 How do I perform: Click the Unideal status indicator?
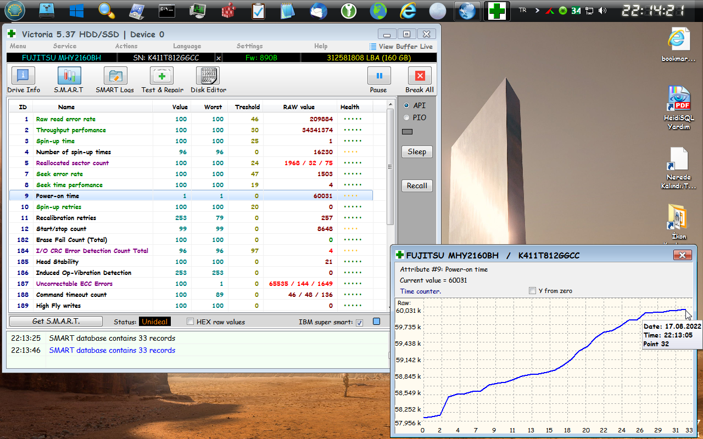(x=155, y=322)
